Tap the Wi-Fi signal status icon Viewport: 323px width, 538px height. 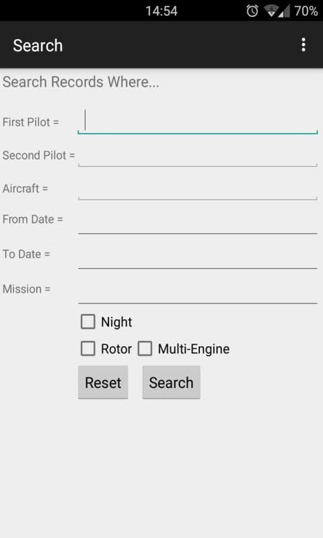[271, 11]
